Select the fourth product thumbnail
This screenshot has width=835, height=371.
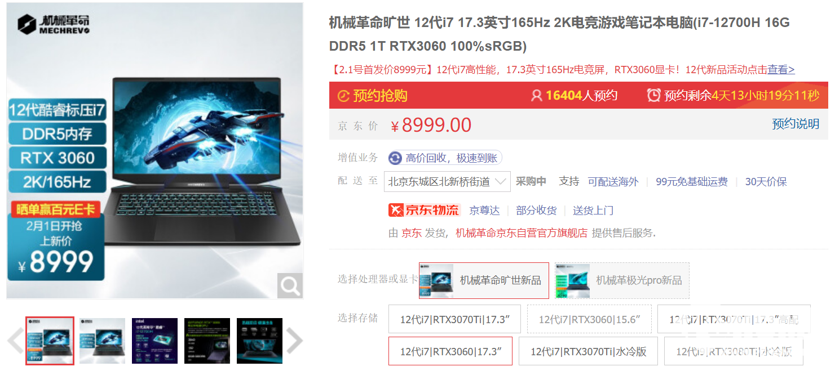[207, 341]
